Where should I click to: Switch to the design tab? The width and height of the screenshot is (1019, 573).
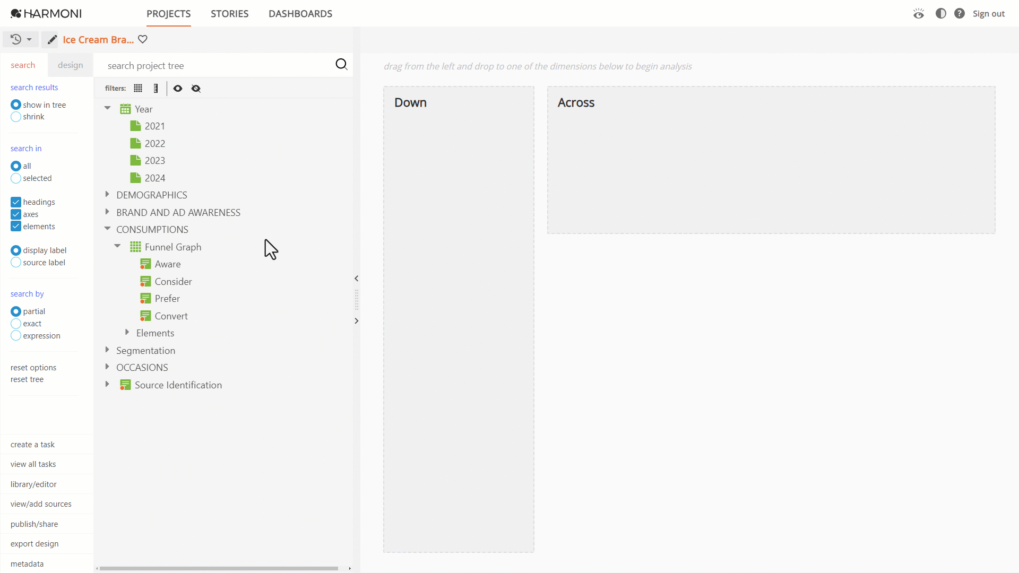(71, 65)
